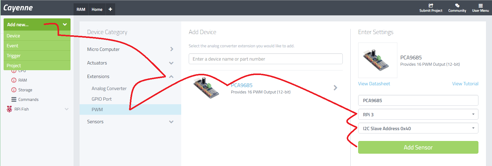Viewport: 492px width, 166px height.
Task: Collapse the Extensions category
Action: pyautogui.click(x=171, y=77)
